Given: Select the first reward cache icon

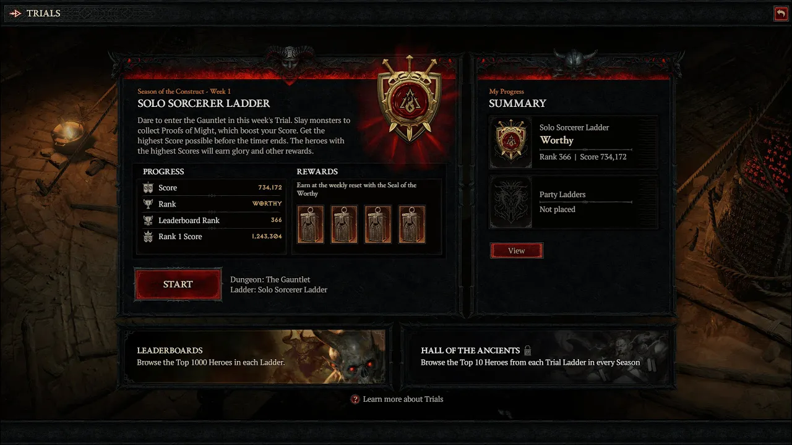Looking at the screenshot, I should 311,224.
